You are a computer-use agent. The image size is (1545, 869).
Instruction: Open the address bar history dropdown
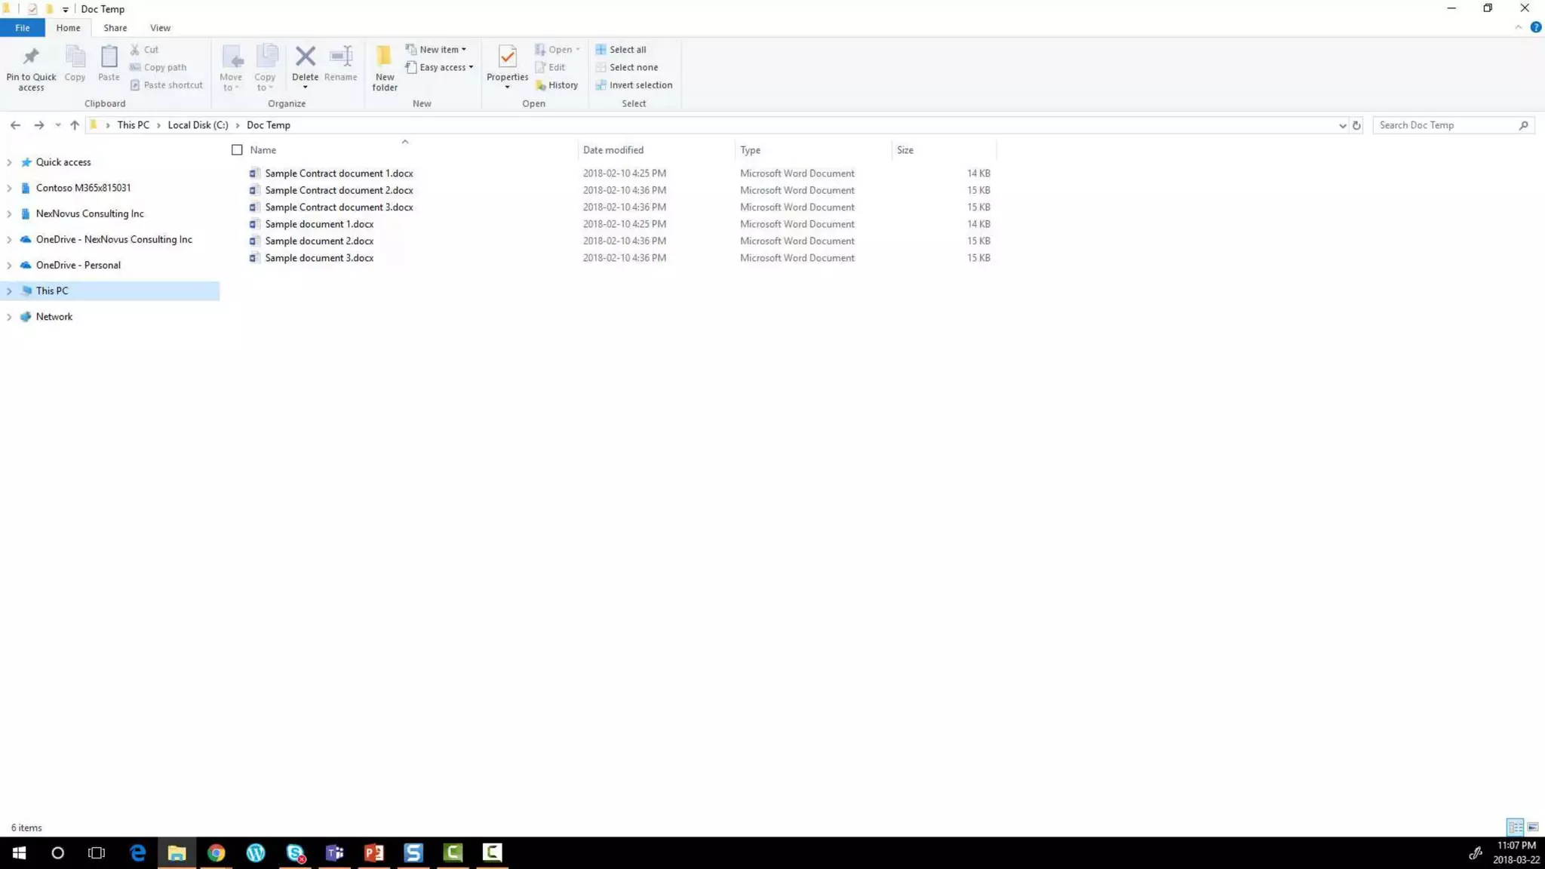tap(1342, 126)
